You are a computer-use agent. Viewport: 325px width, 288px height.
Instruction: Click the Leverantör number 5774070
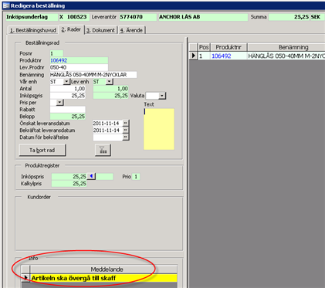click(137, 17)
